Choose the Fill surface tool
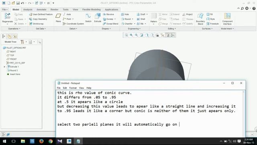This screenshot has height=145, width=257. (210, 14)
